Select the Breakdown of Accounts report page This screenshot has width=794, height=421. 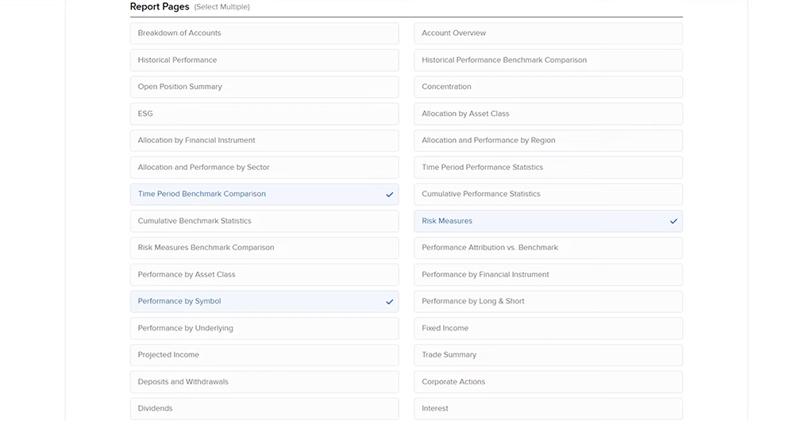pos(264,33)
